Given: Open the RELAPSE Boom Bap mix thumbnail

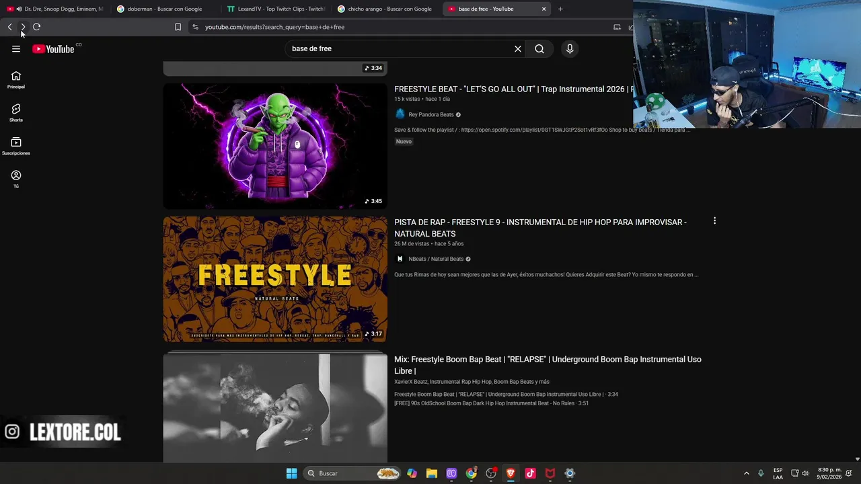Looking at the screenshot, I should click(x=275, y=408).
